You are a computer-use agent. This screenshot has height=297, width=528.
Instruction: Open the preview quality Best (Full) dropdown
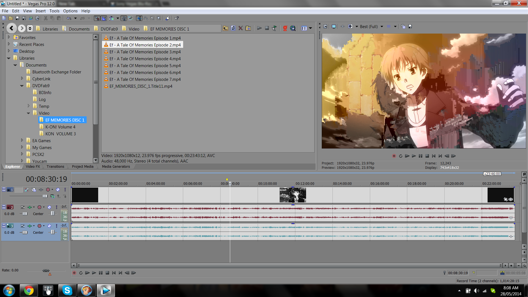click(381, 27)
